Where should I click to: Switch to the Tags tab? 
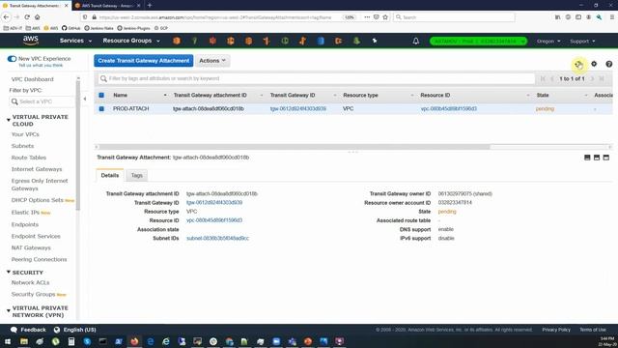coord(137,175)
